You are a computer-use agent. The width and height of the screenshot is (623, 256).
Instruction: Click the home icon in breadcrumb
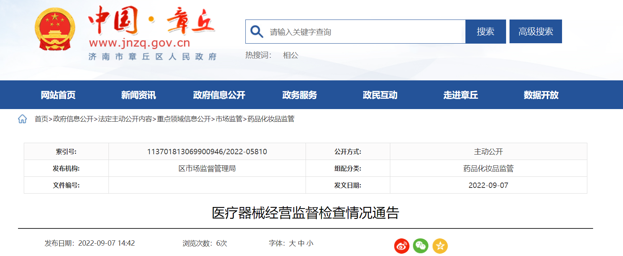22,119
